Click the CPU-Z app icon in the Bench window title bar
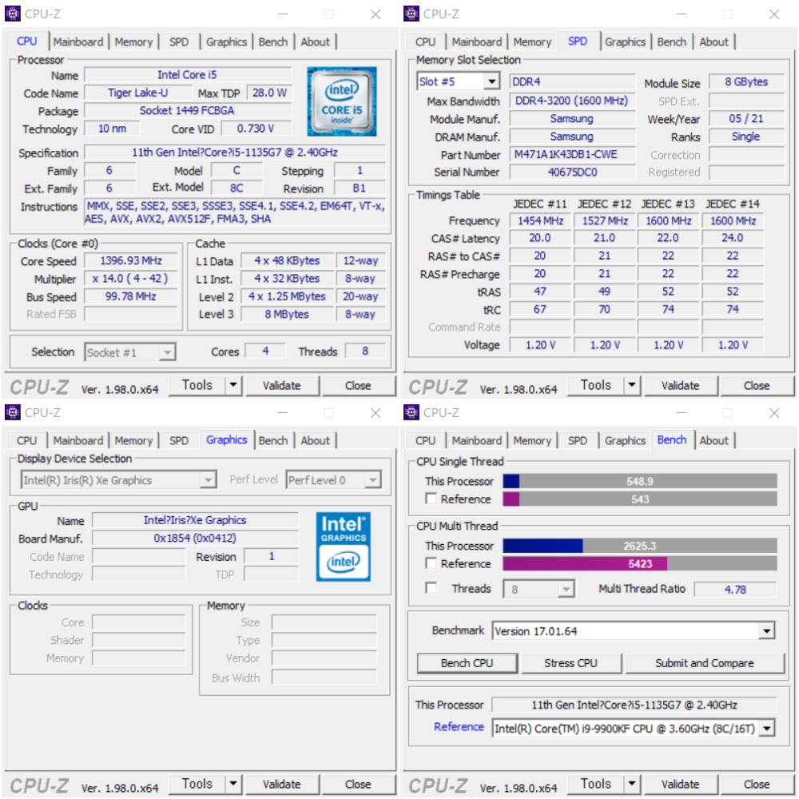This screenshot has height=799, width=799. pyautogui.click(x=411, y=412)
